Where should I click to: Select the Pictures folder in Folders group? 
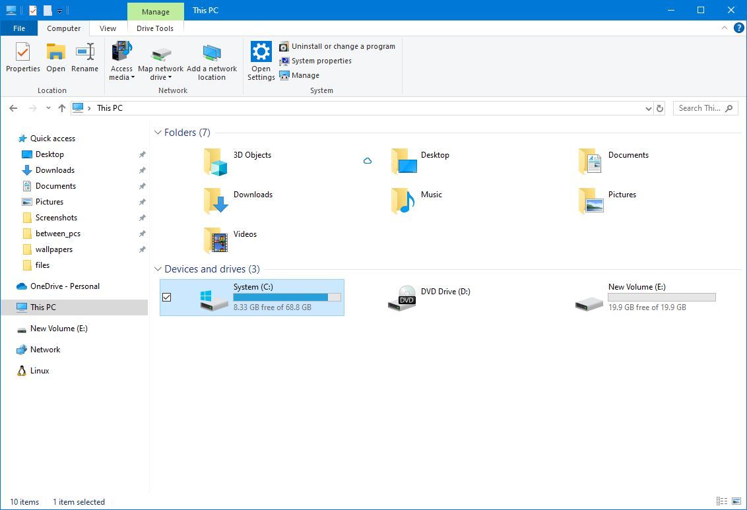pyautogui.click(x=591, y=201)
